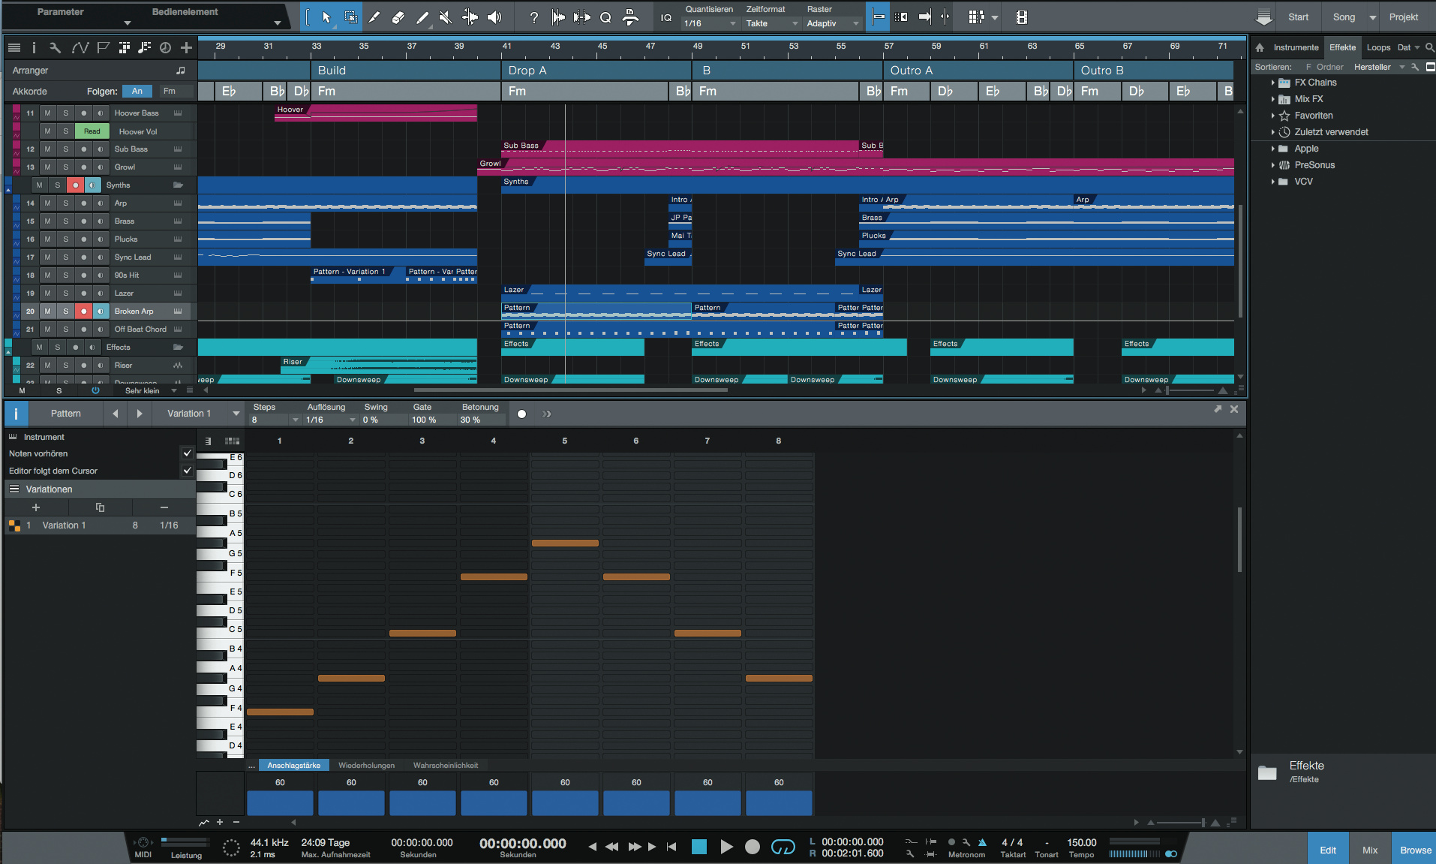The height and width of the screenshot is (864, 1436).
Task: Toggle Editor folgt dem Cursor checkbox
Action: pos(188,471)
